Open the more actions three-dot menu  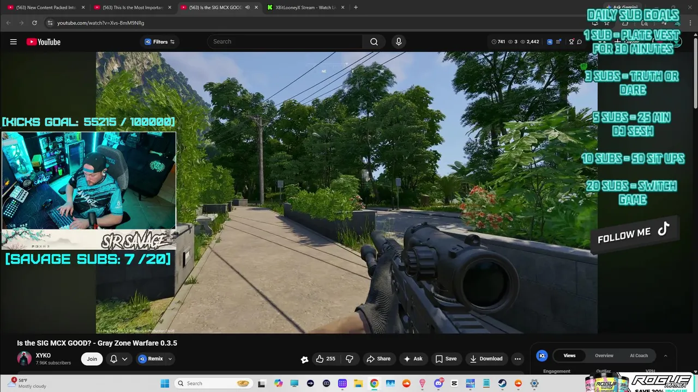[518, 359]
